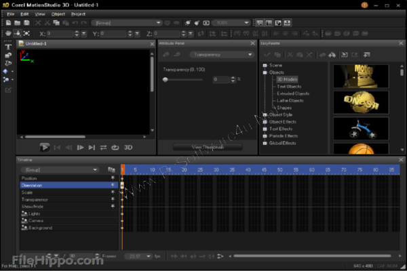Toggle the ping-pong playback button

point(103,147)
